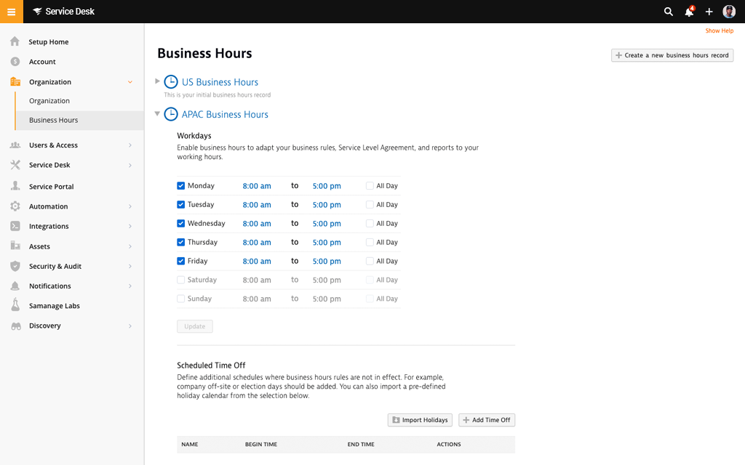Expand the Security & Audit chevron
Viewport: 745px width, 465px height.
(130, 266)
